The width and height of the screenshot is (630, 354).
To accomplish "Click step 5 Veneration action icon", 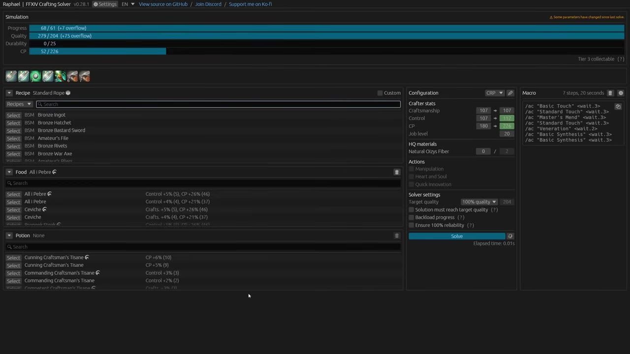I will tap(60, 76).
